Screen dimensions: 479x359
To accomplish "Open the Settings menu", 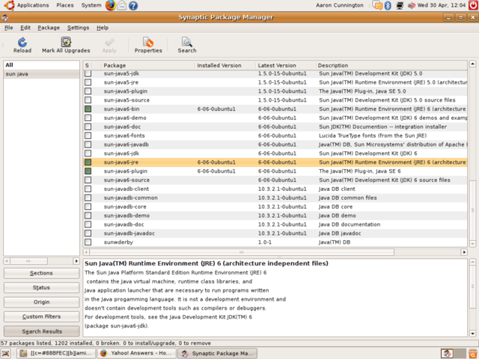I will point(78,28).
